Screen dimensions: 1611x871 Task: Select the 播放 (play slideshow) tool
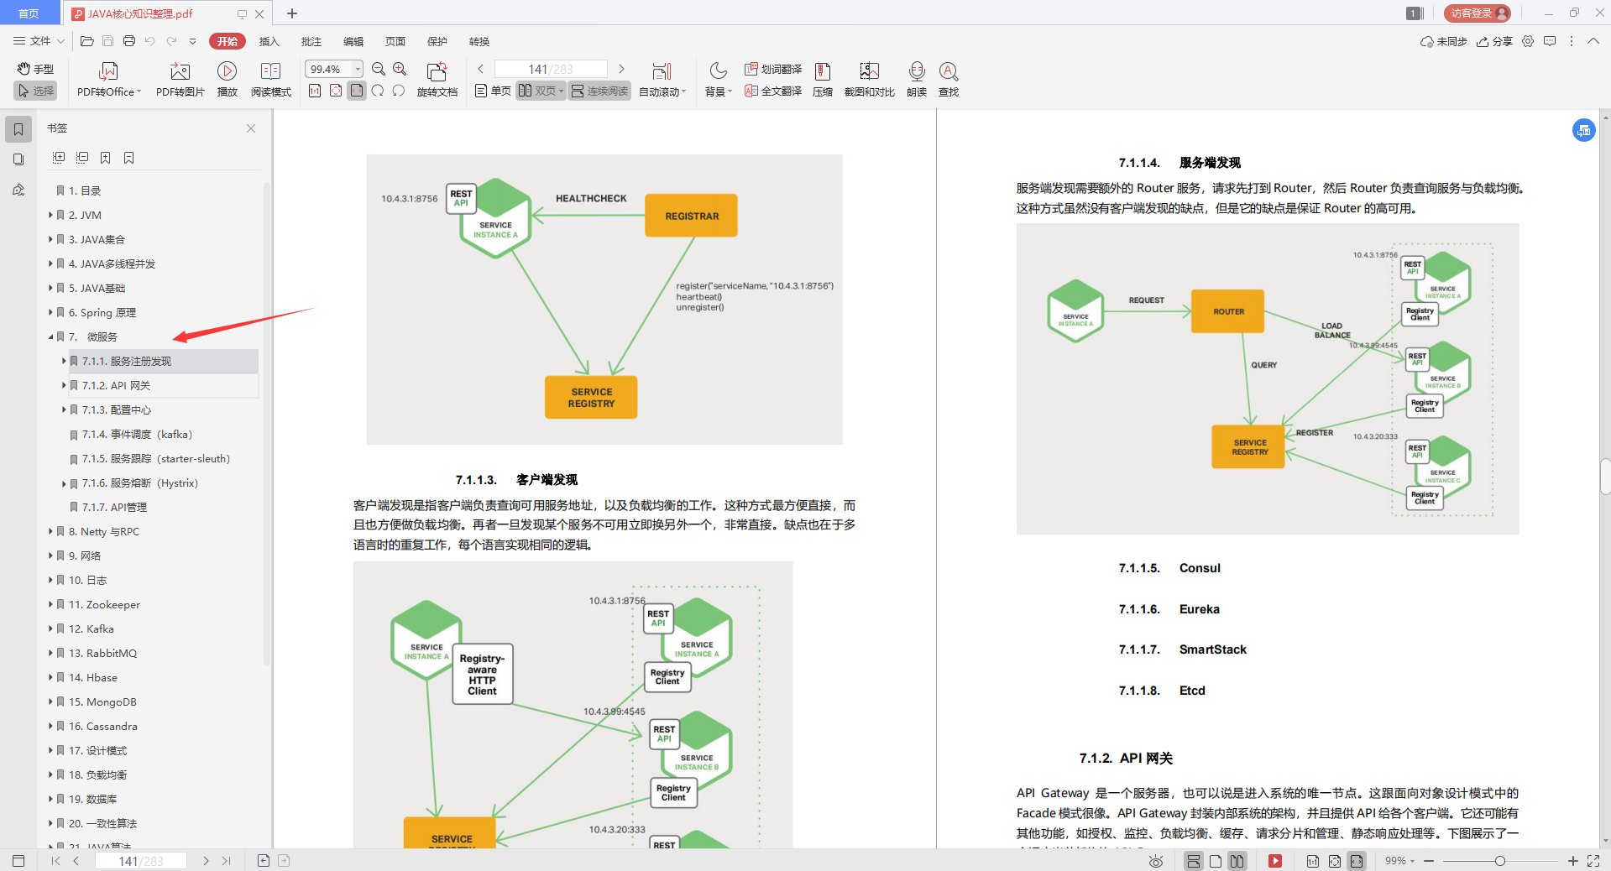click(x=226, y=78)
